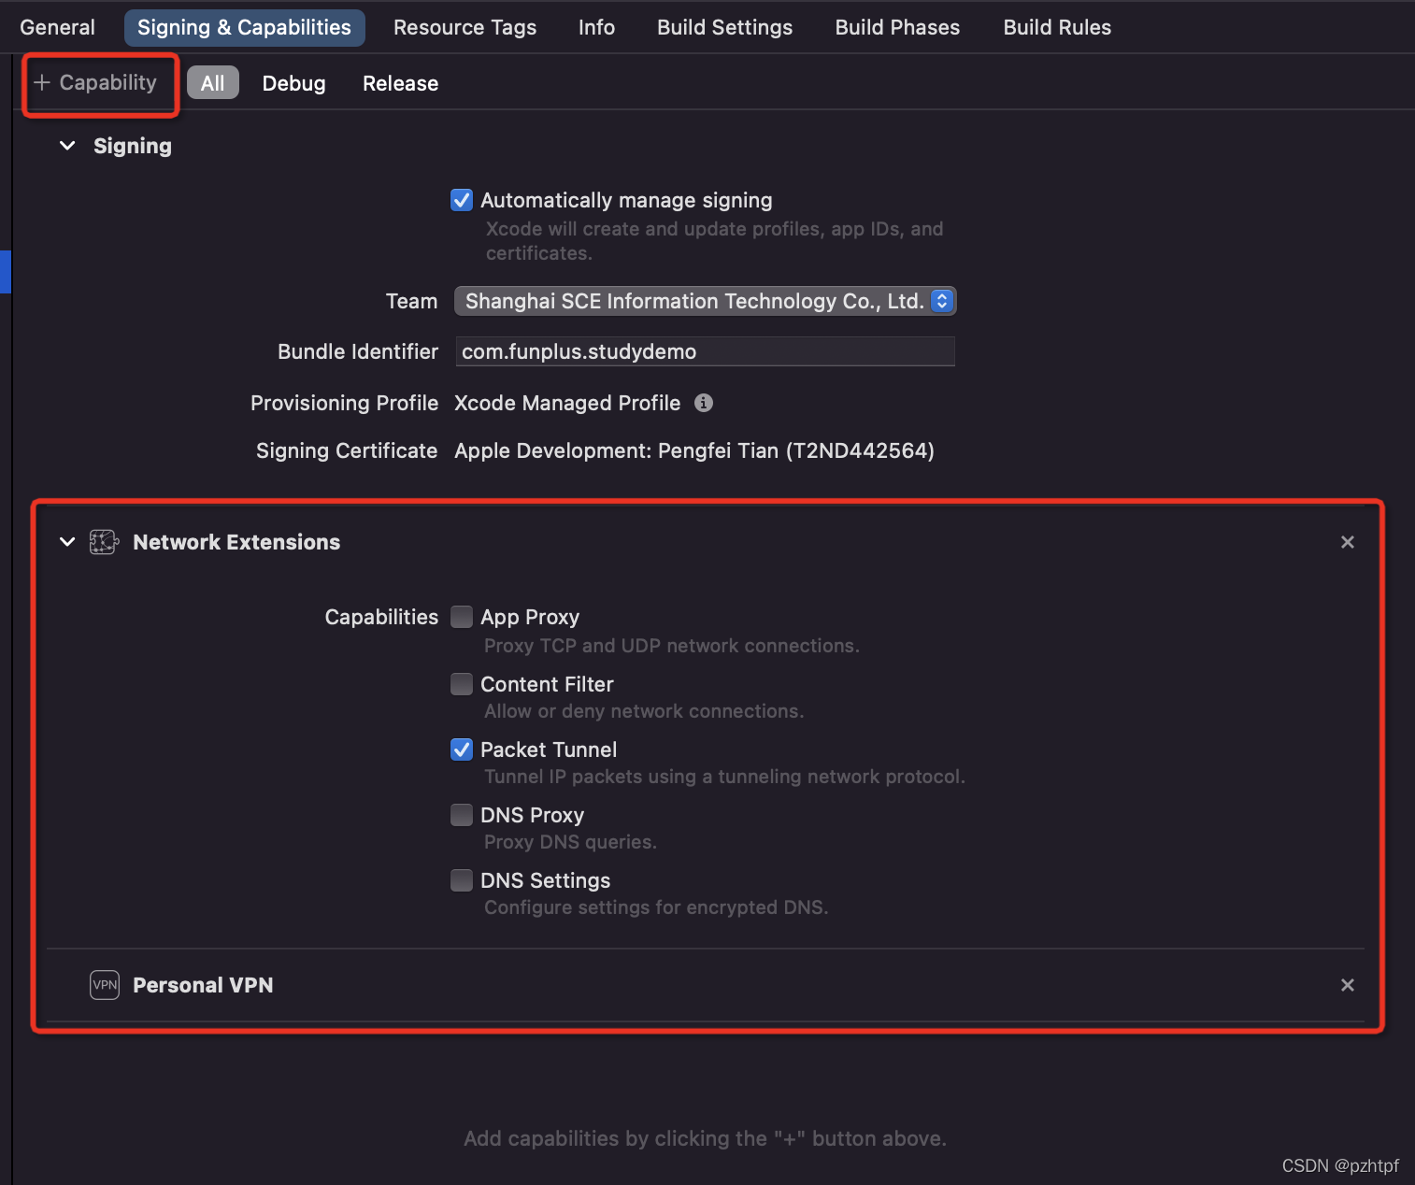The width and height of the screenshot is (1415, 1185).
Task: Switch to the Build Rules tab
Action: pyautogui.click(x=1058, y=27)
